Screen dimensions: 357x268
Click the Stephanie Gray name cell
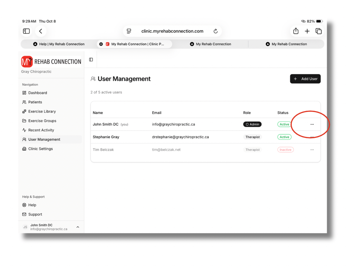[x=106, y=137]
